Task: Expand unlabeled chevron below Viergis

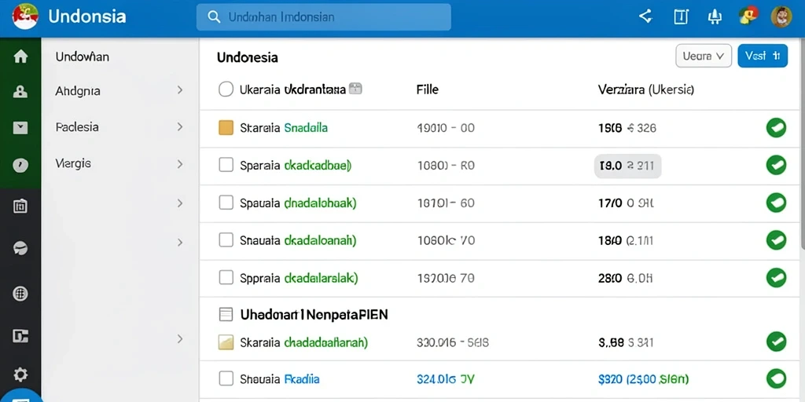Action: pyautogui.click(x=180, y=203)
